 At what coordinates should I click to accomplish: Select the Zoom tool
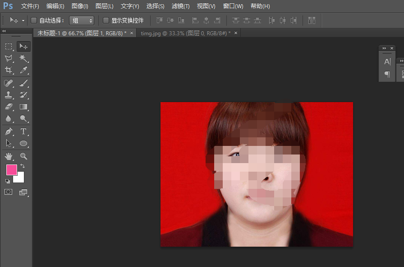[x=23, y=156]
